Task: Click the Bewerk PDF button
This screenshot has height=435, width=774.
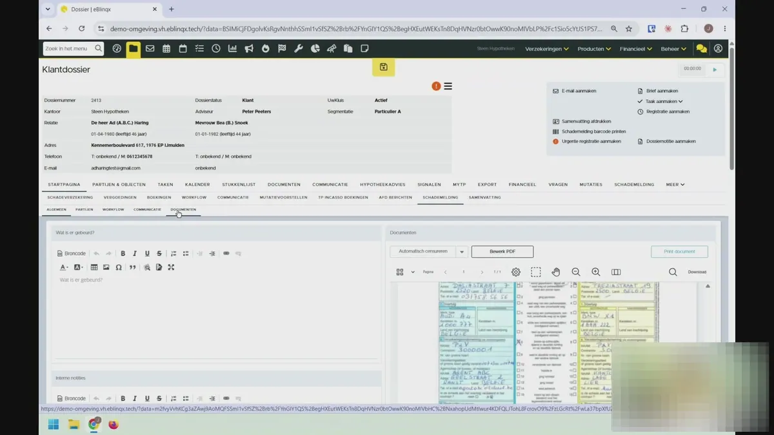Action: pos(502,251)
